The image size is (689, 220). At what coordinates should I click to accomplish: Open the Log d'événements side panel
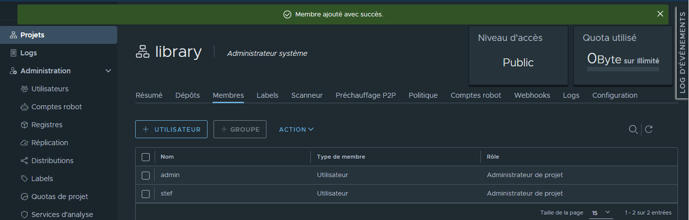pos(683,53)
